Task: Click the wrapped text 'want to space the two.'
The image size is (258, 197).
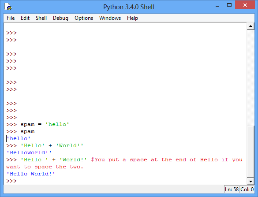Action: (x=45, y=167)
